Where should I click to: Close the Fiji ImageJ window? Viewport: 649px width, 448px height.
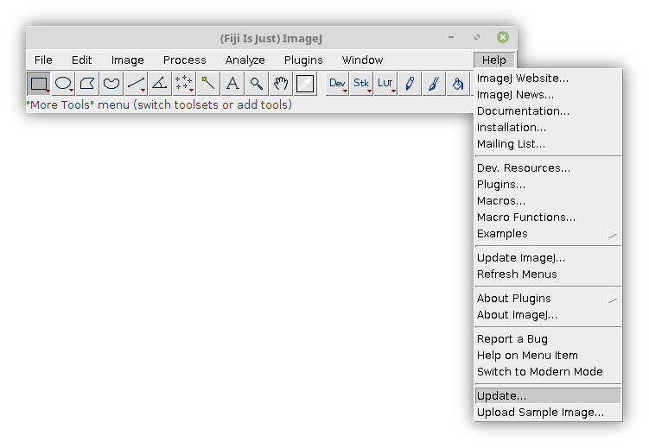tap(503, 37)
